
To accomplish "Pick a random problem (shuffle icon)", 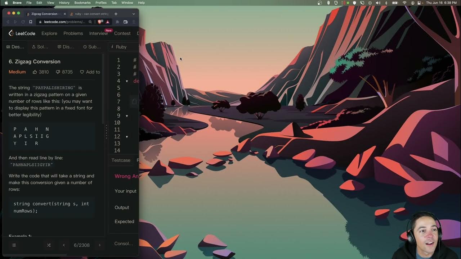I will [x=49, y=245].
